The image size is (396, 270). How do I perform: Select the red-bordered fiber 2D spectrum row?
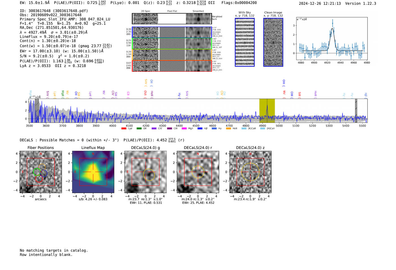pos(172,66)
